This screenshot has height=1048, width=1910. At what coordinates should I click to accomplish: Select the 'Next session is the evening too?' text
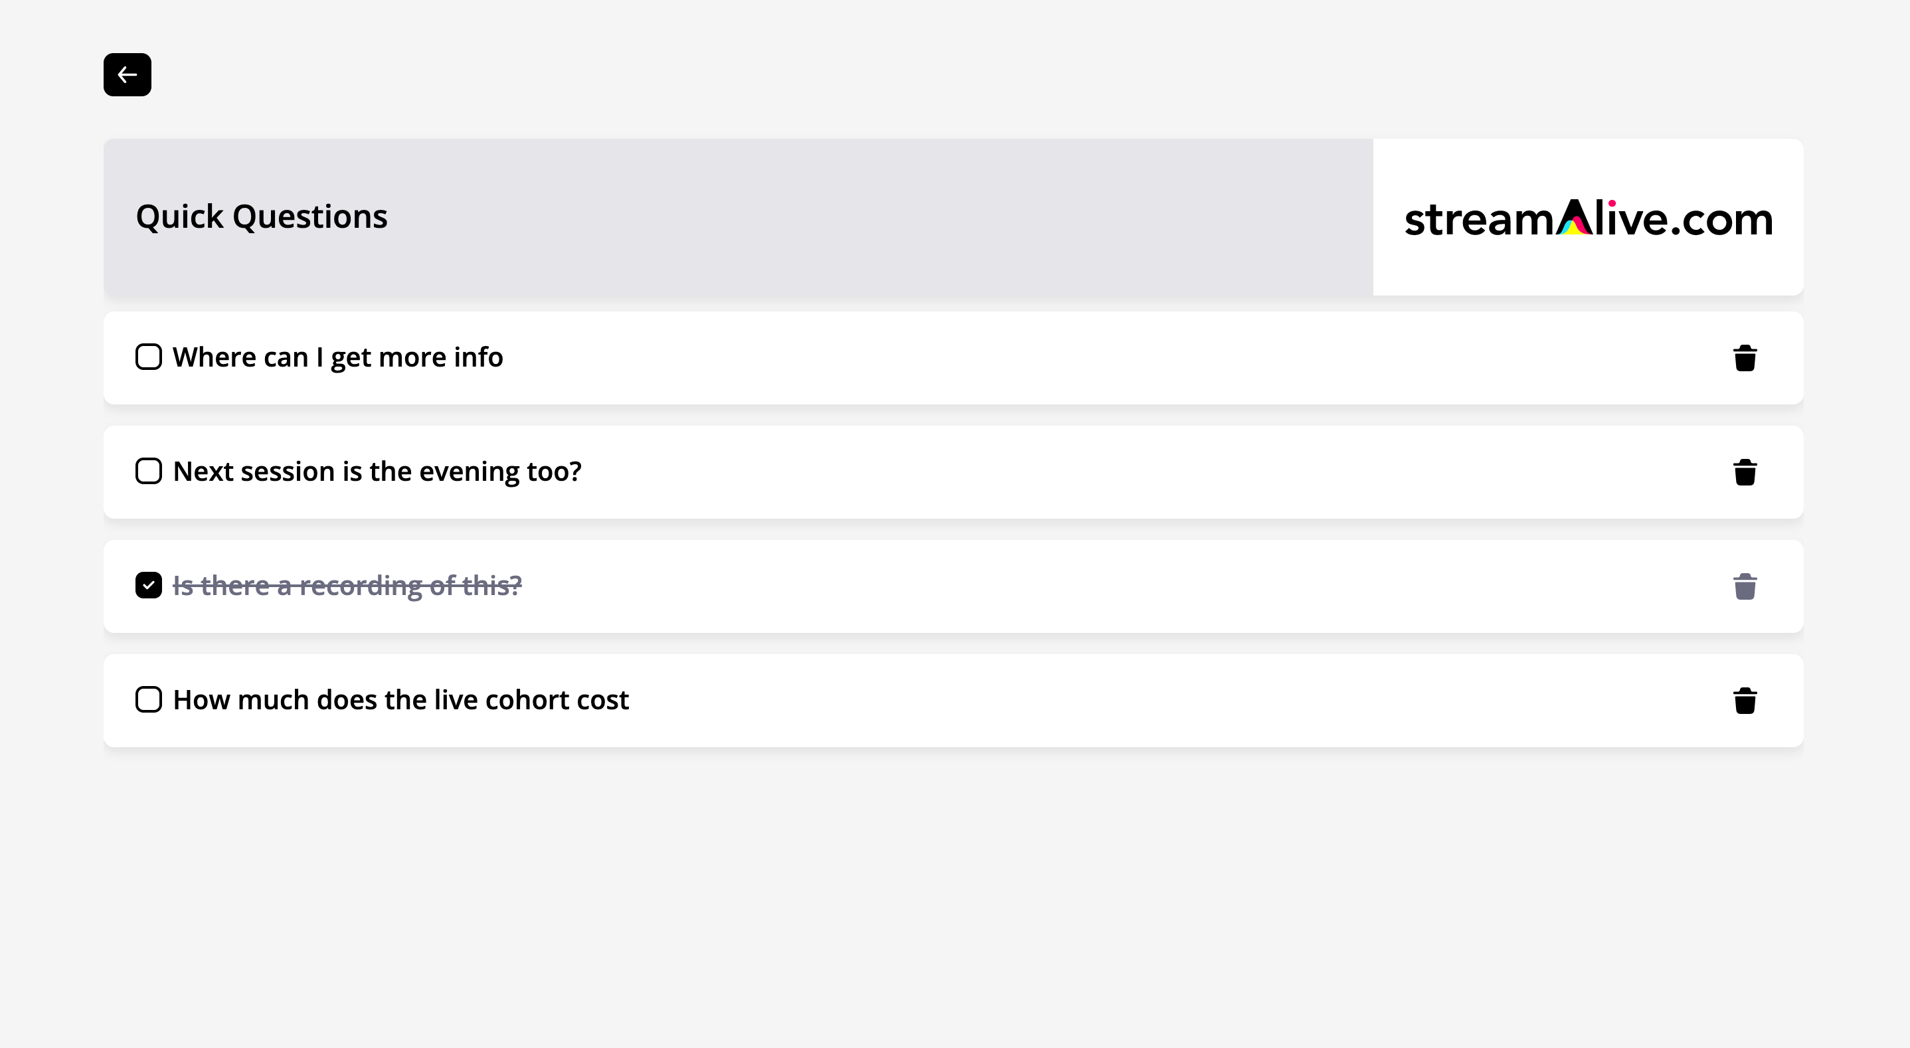click(x=377, y=472)
